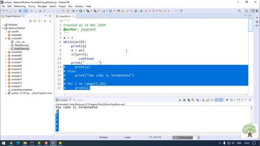Click the New file toolbar icon
Image resolution: width=260 pixels, height=146 pixels.
click(x=4, y=11)
